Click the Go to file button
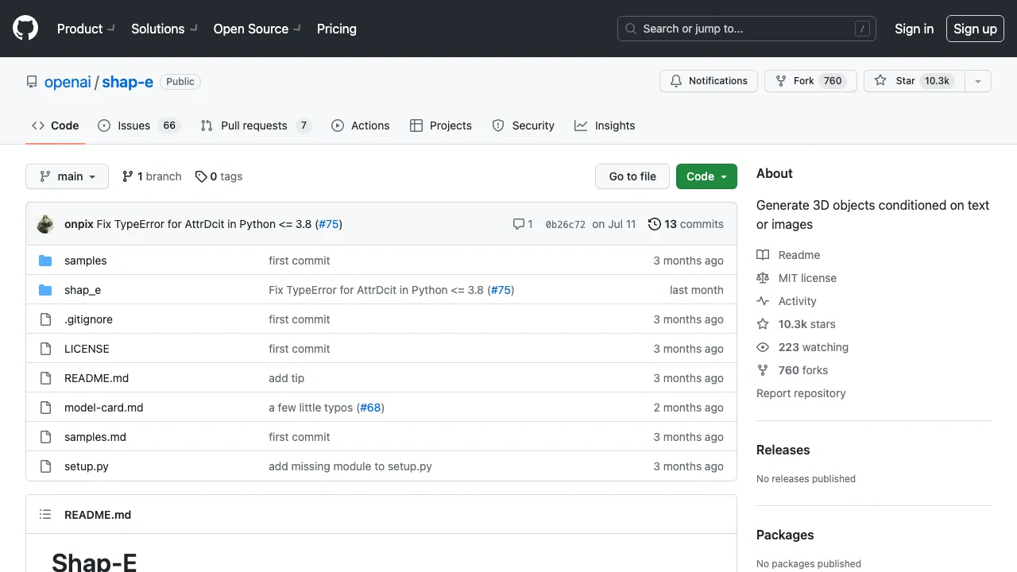This screenshot has width=1017, height=572. click(x=632, y=176)
